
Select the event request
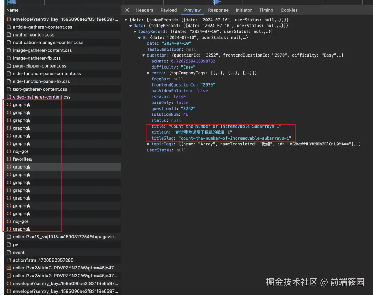click(x=62, y=252)
